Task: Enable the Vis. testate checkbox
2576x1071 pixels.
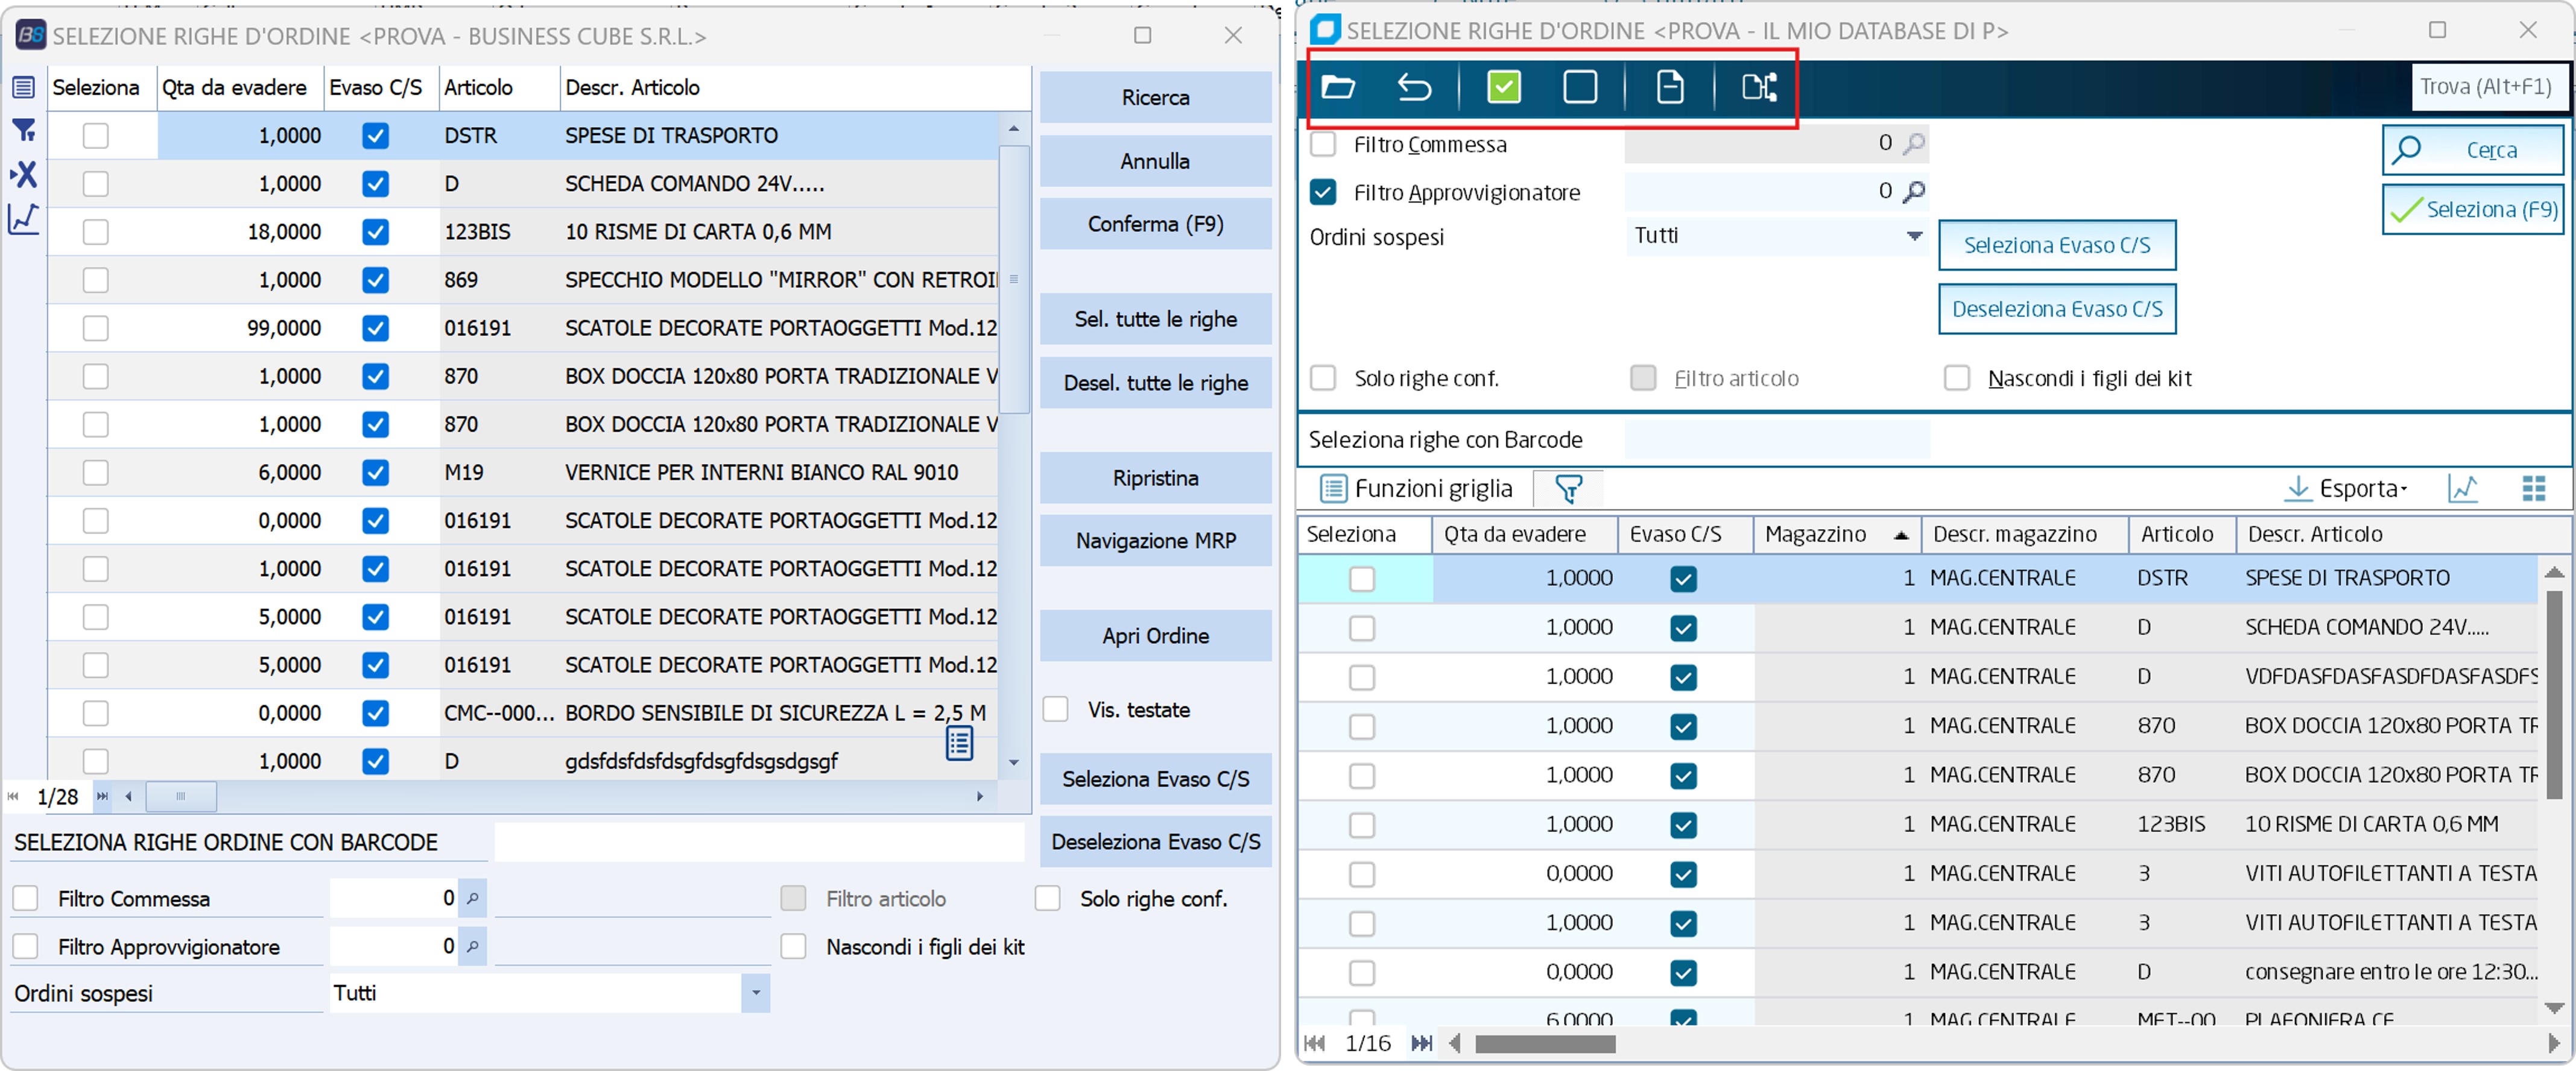Action: [1055, 709]
